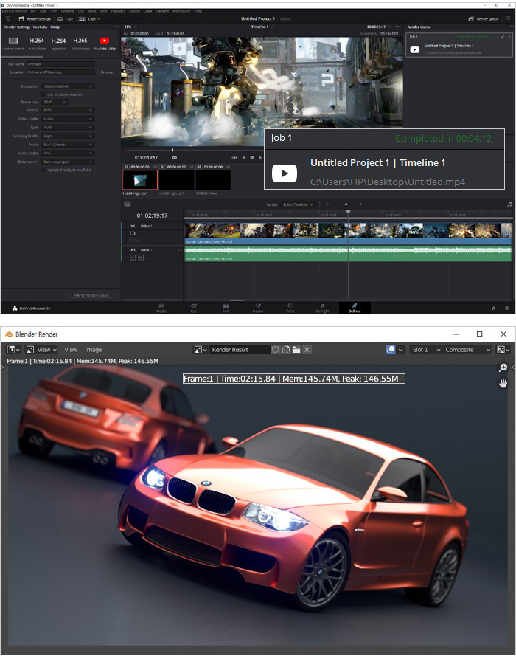Enable Upload directly to YouTube checkbox
This screenshot has height=659, width=516.
pos(43,170)
